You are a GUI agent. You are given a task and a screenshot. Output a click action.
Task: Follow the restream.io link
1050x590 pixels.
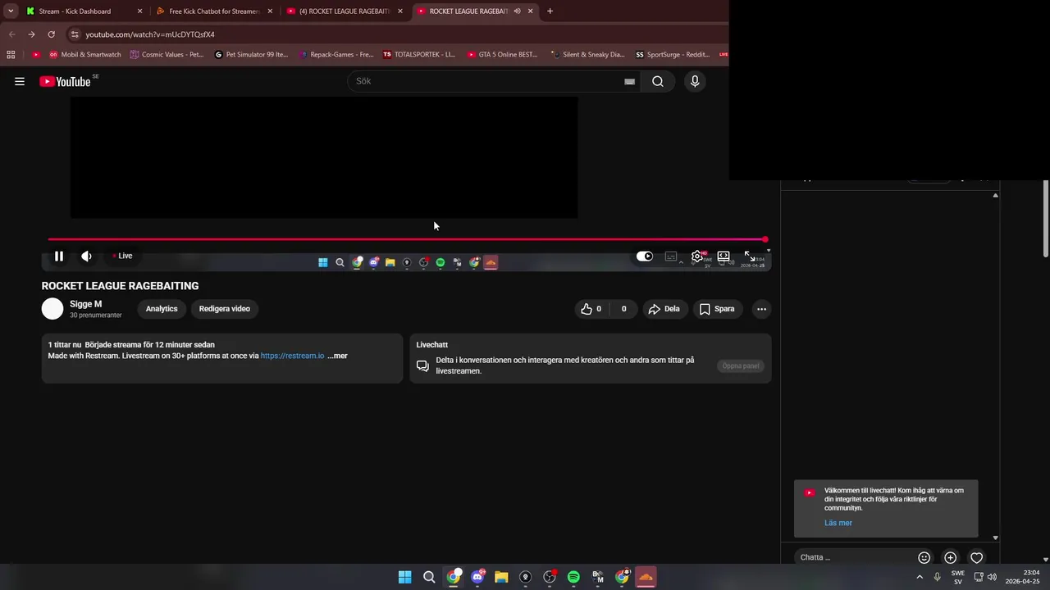tap(292, 356)
